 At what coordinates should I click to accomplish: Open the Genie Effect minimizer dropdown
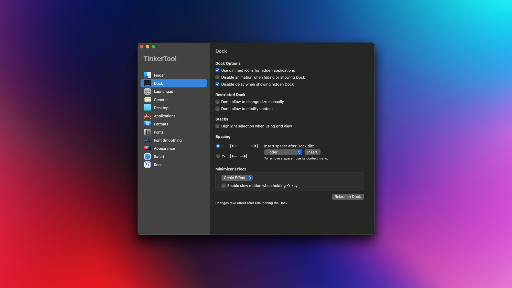pos(237,178)
